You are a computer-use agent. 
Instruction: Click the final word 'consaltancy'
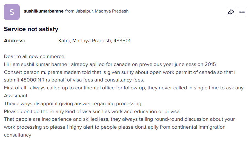pos(18,135)
